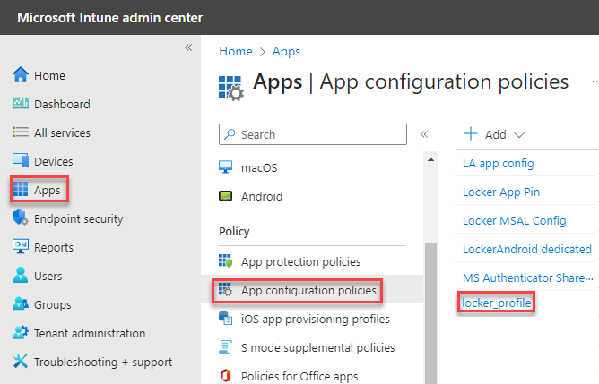
Task: Open the Locker MSAL Config policy
Action: pos(514,220)
